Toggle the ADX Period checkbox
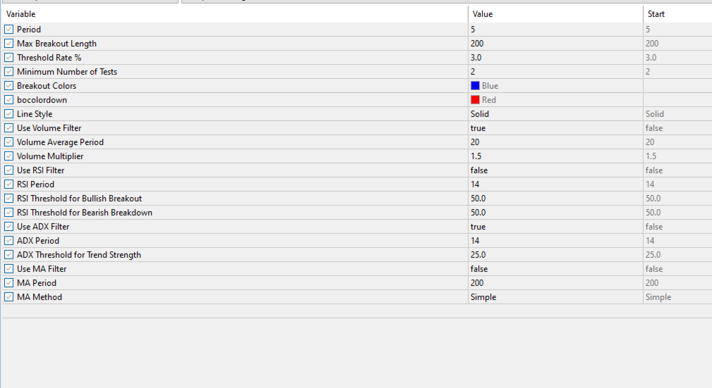Image resolution: width=712 pixels, height=388 pixels. (9, 240)
